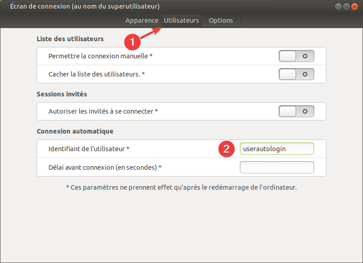363x263 pixels.
Task: Maximize the settings window
Action: pyautogui.click(x=347, y=6)
